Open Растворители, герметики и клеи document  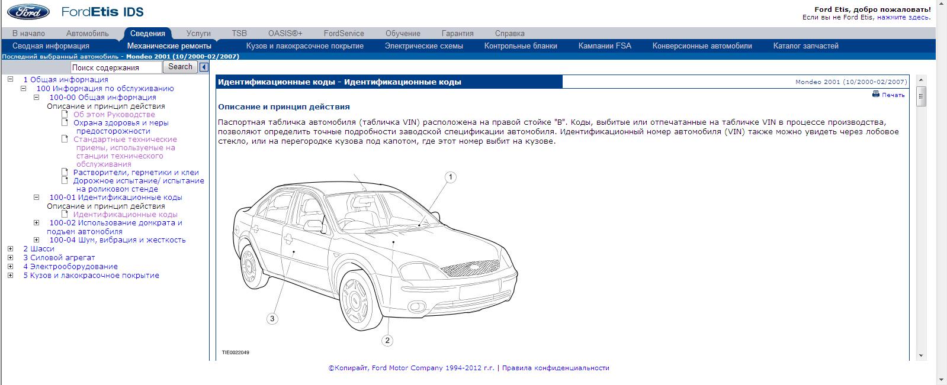136,172
